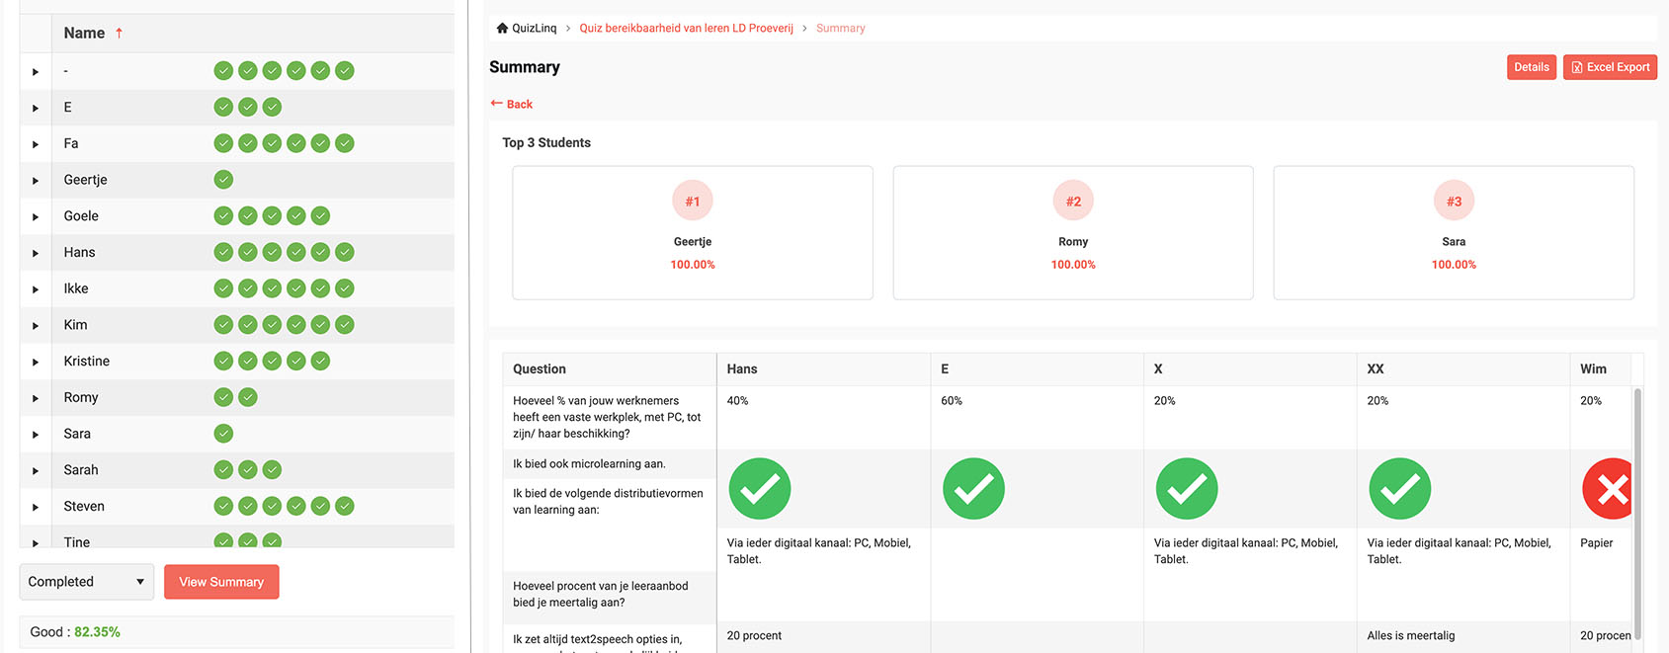Click the single checkmark next to Sara

(x=223, y=433)
